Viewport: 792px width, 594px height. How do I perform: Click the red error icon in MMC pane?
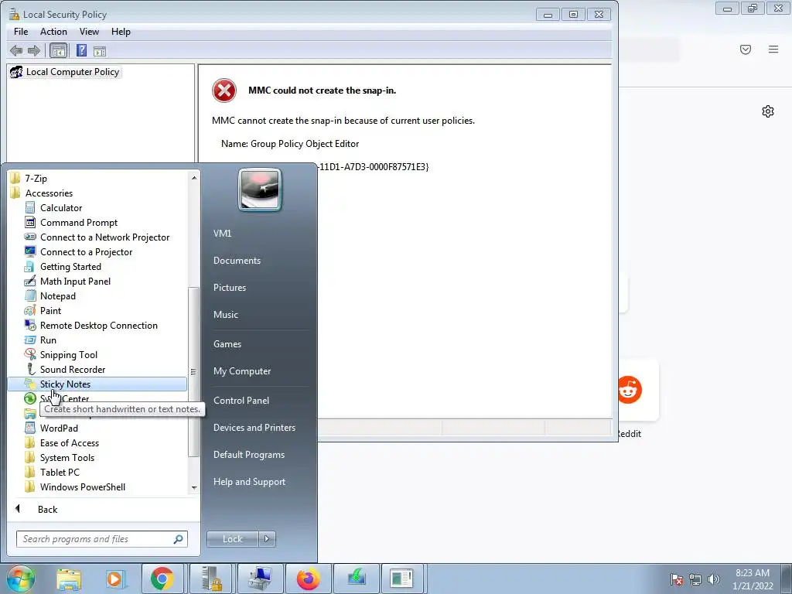click(224, 91)
